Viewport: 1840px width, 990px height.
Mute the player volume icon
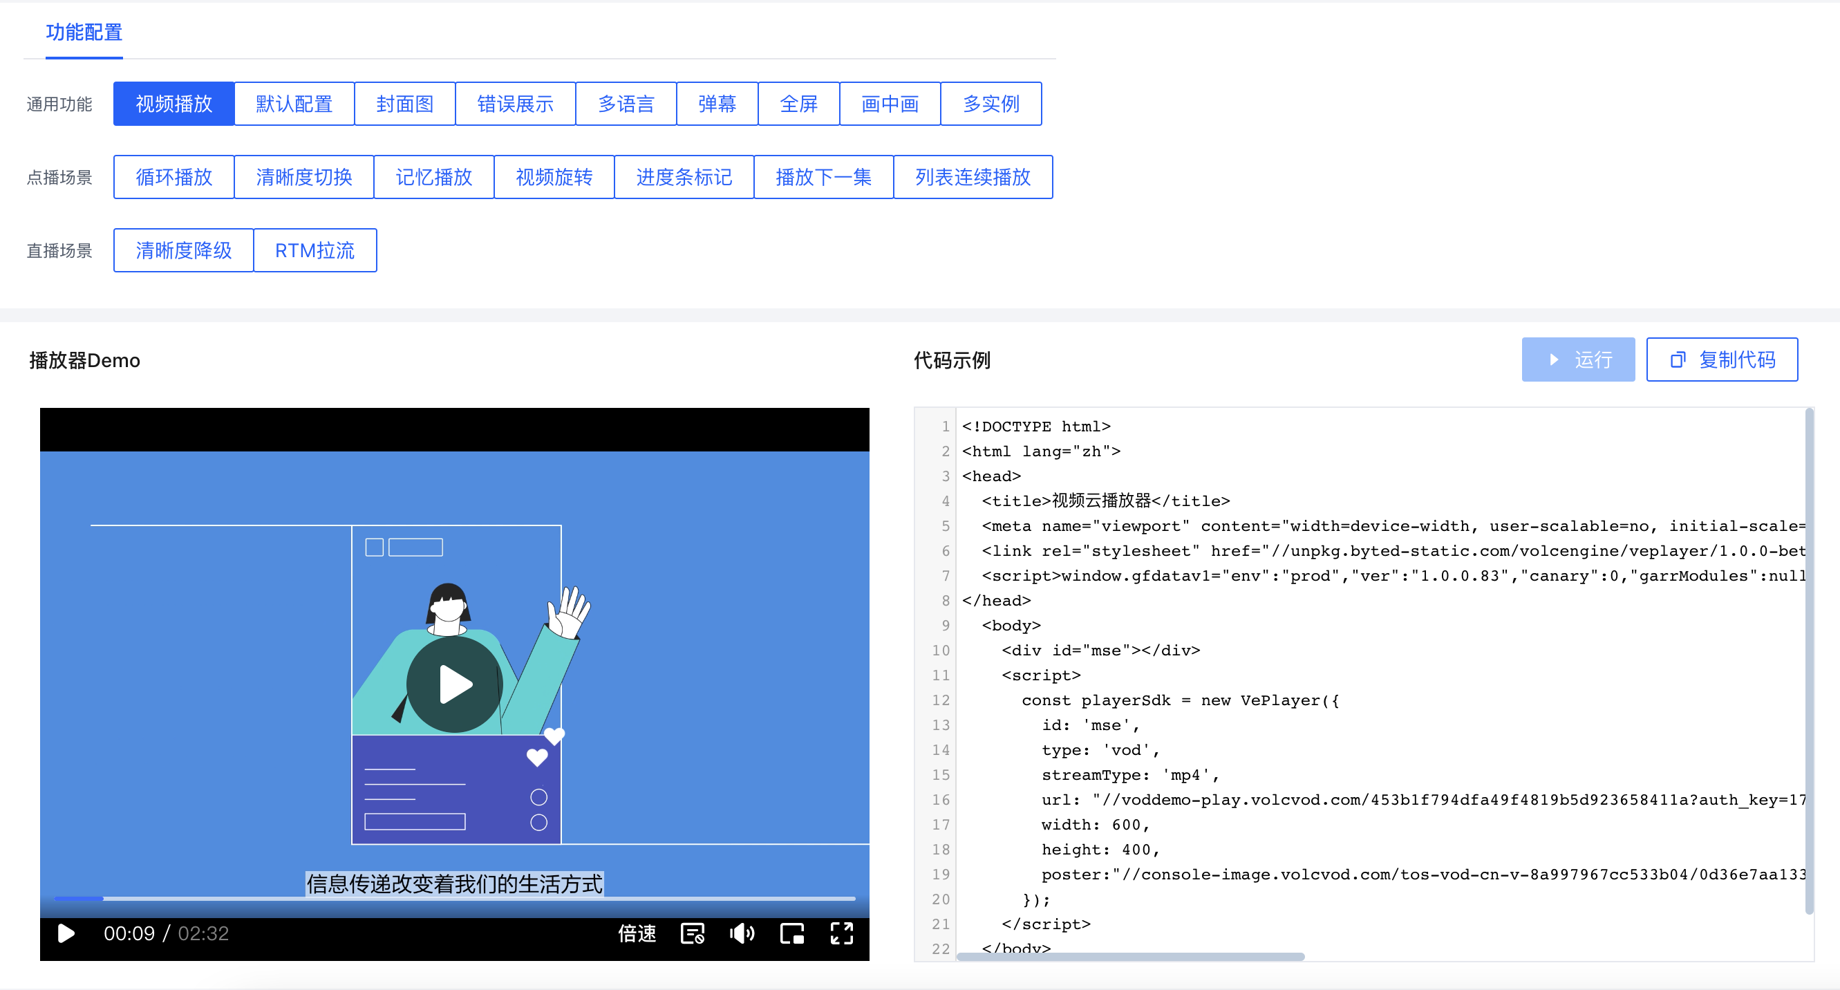click(x=742, y=933)
